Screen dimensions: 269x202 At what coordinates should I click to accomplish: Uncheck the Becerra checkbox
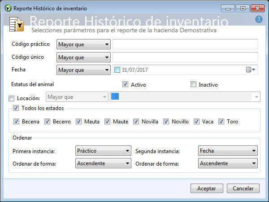pyautogui.click(x=16, y=122)
